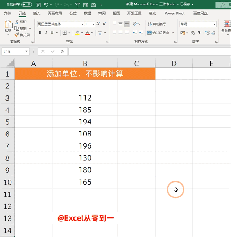Click the filter funnel icon in quick access
This screenshot has width=231, height=237.
[x=77, y=5]
